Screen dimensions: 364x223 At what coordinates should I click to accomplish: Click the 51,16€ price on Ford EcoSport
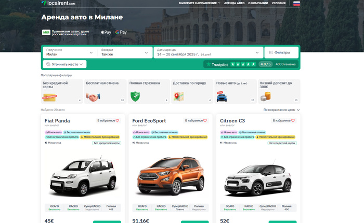[x=140, y=221]
